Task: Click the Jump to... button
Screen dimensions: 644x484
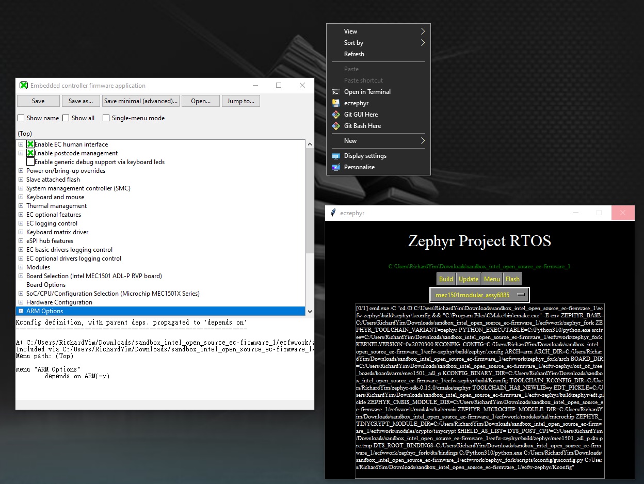Action: [x=240, y=101]
